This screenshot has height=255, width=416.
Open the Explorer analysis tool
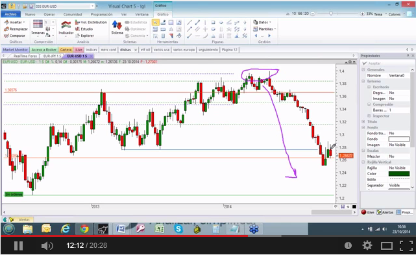[84, 36]
